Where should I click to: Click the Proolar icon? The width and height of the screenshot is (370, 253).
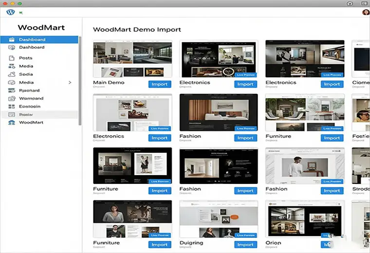12,115
